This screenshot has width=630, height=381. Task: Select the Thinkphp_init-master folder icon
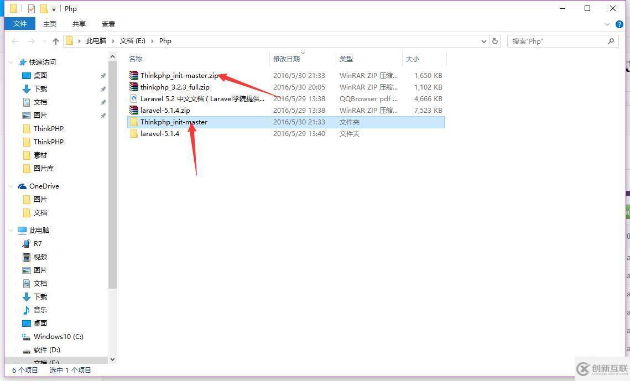point(134,122)
